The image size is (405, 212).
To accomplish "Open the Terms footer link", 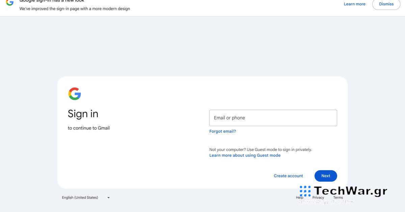I will 338,198.
